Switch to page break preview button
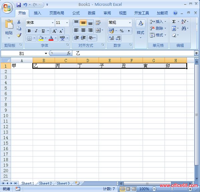This screenshot has width=200, height=192. [134, 189]
